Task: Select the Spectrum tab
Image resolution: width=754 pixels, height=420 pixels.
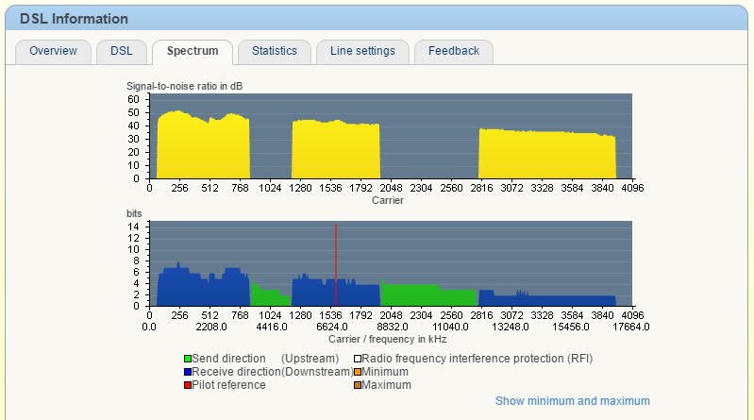Action: [193, 51]
